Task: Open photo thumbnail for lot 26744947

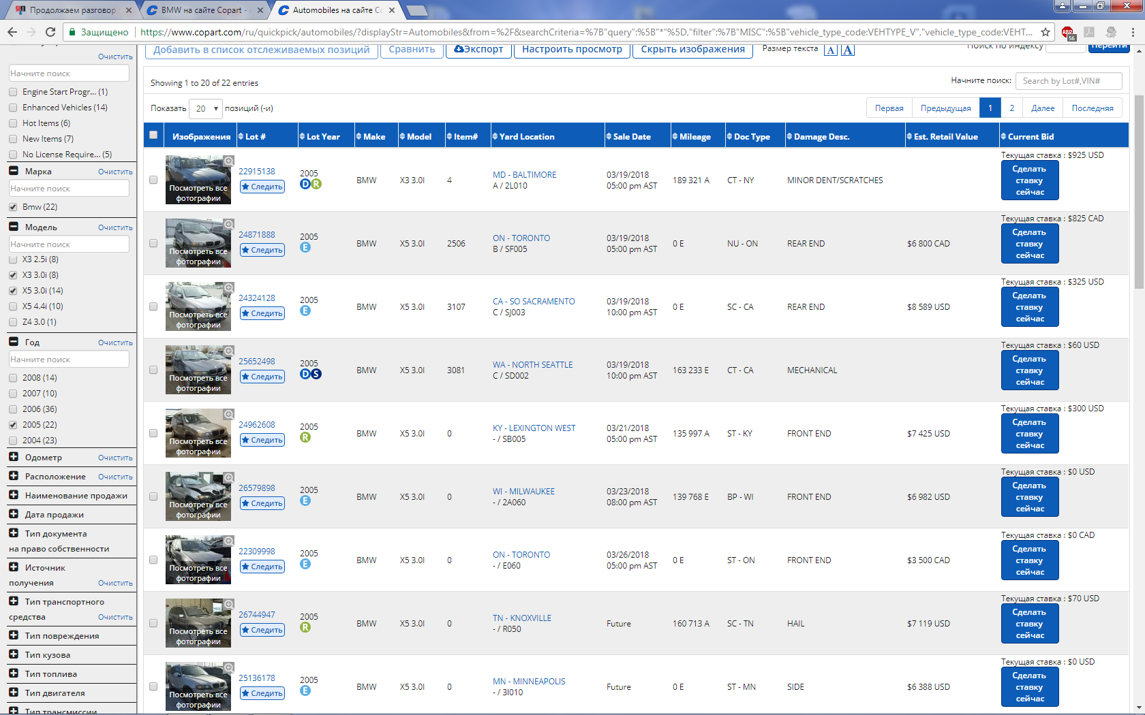Action: tap(198, 623)
